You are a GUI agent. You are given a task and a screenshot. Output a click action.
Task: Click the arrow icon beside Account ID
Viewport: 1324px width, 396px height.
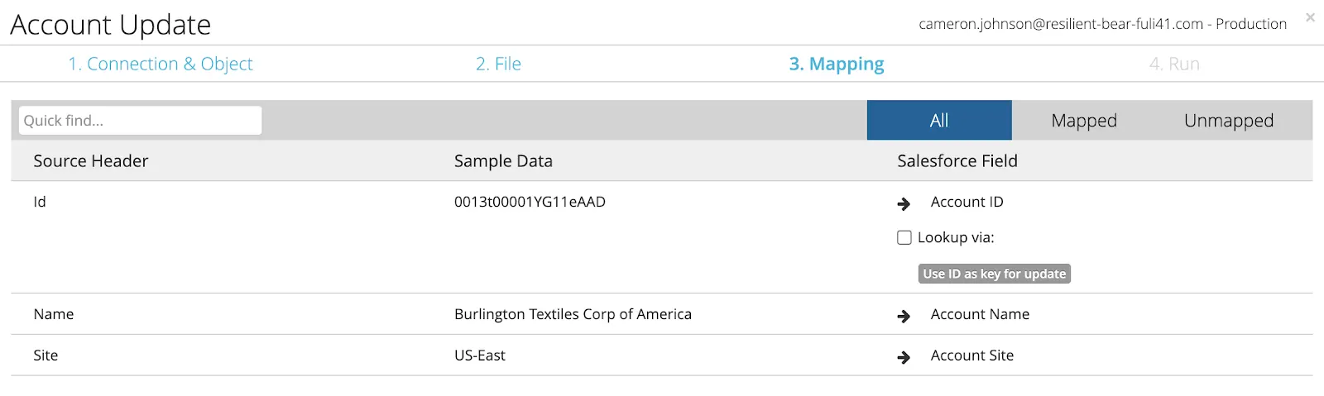pos(904,203)
